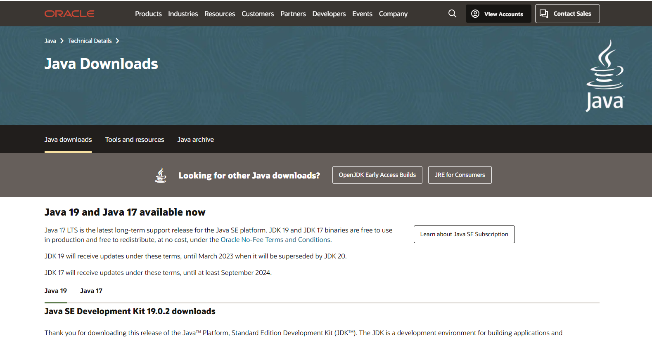Open the Industries menu
Viewport: 652px width, 338px height.
[x=183, y=14]
